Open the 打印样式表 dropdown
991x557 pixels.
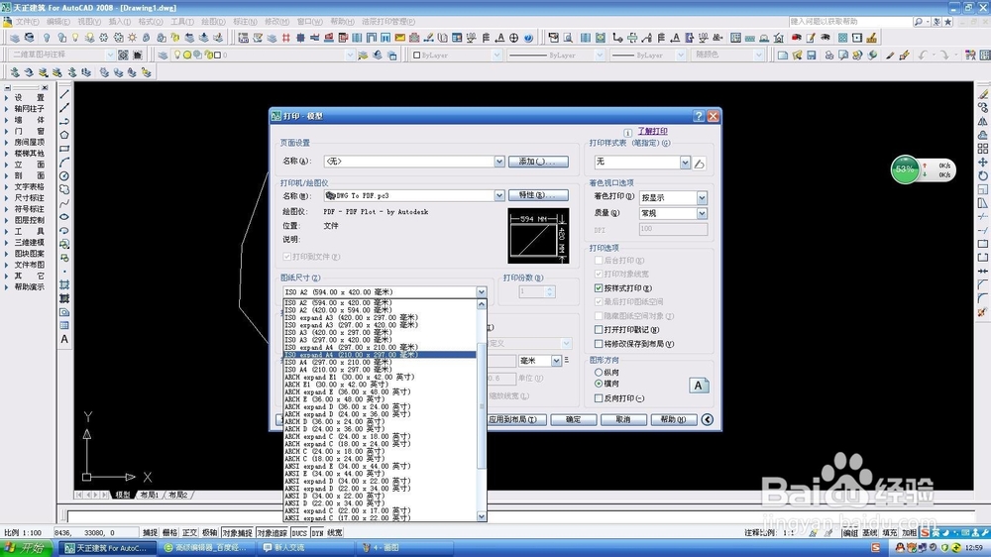(685, 163)
